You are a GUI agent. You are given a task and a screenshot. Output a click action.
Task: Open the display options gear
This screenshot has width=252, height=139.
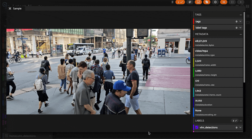pos(215,2)
